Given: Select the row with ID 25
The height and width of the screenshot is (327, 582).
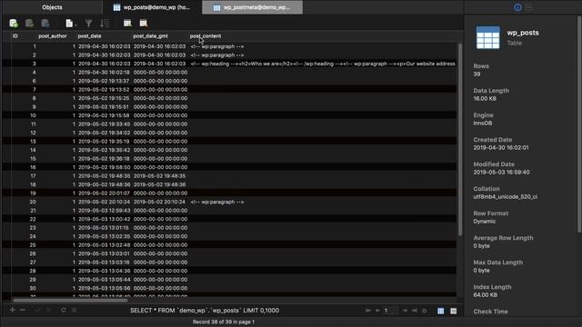Looking at the screenshot, I should (x=229, y=245).
